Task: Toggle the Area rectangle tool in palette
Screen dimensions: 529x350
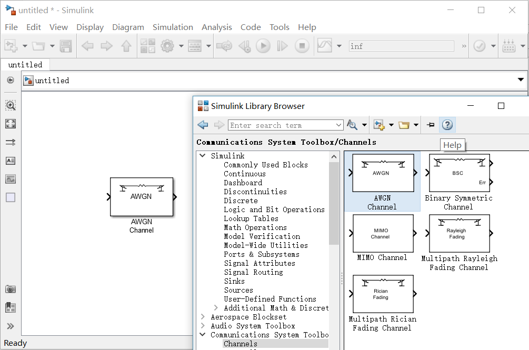Action: click(x=11, y=198)
